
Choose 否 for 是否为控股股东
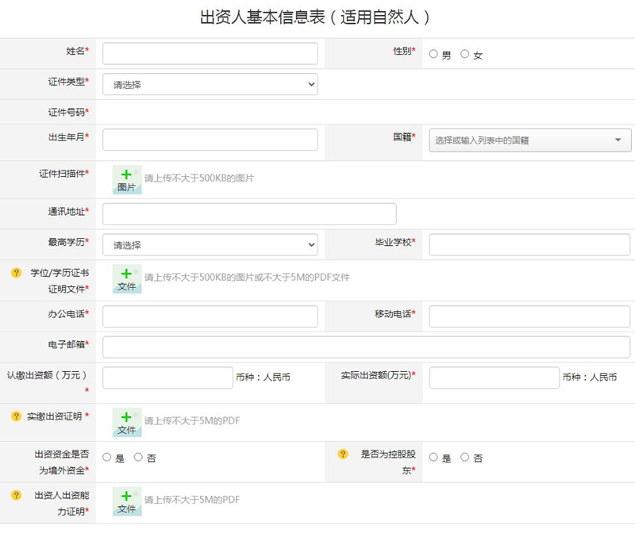pos(465,458)
